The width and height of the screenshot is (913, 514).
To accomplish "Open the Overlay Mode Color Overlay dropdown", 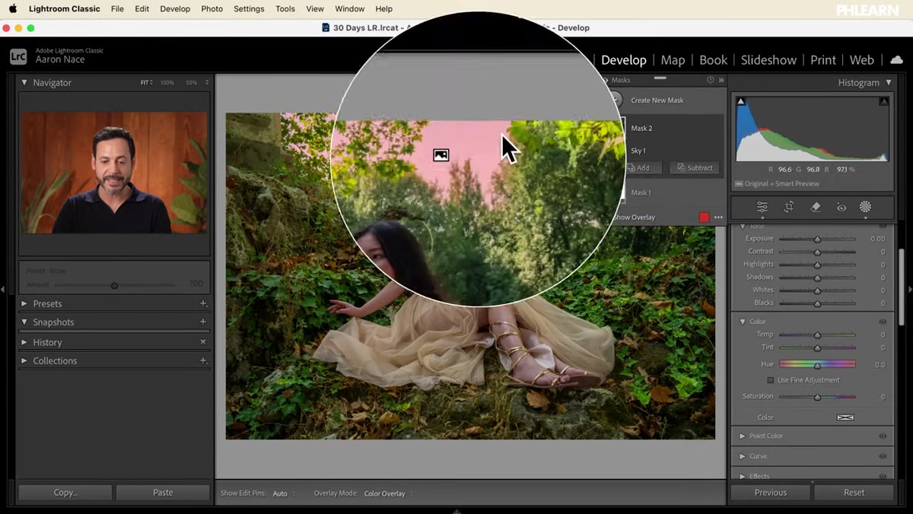I will [388, 493].
